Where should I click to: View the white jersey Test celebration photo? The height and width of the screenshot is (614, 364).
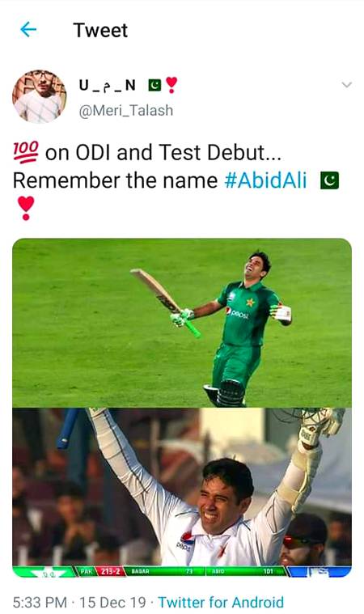[x=182, y=493]
